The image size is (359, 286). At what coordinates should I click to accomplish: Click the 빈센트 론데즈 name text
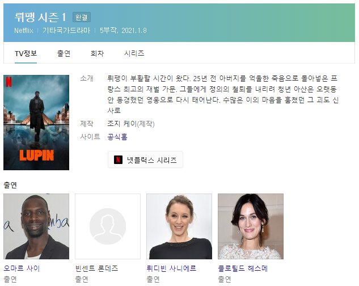96,268
